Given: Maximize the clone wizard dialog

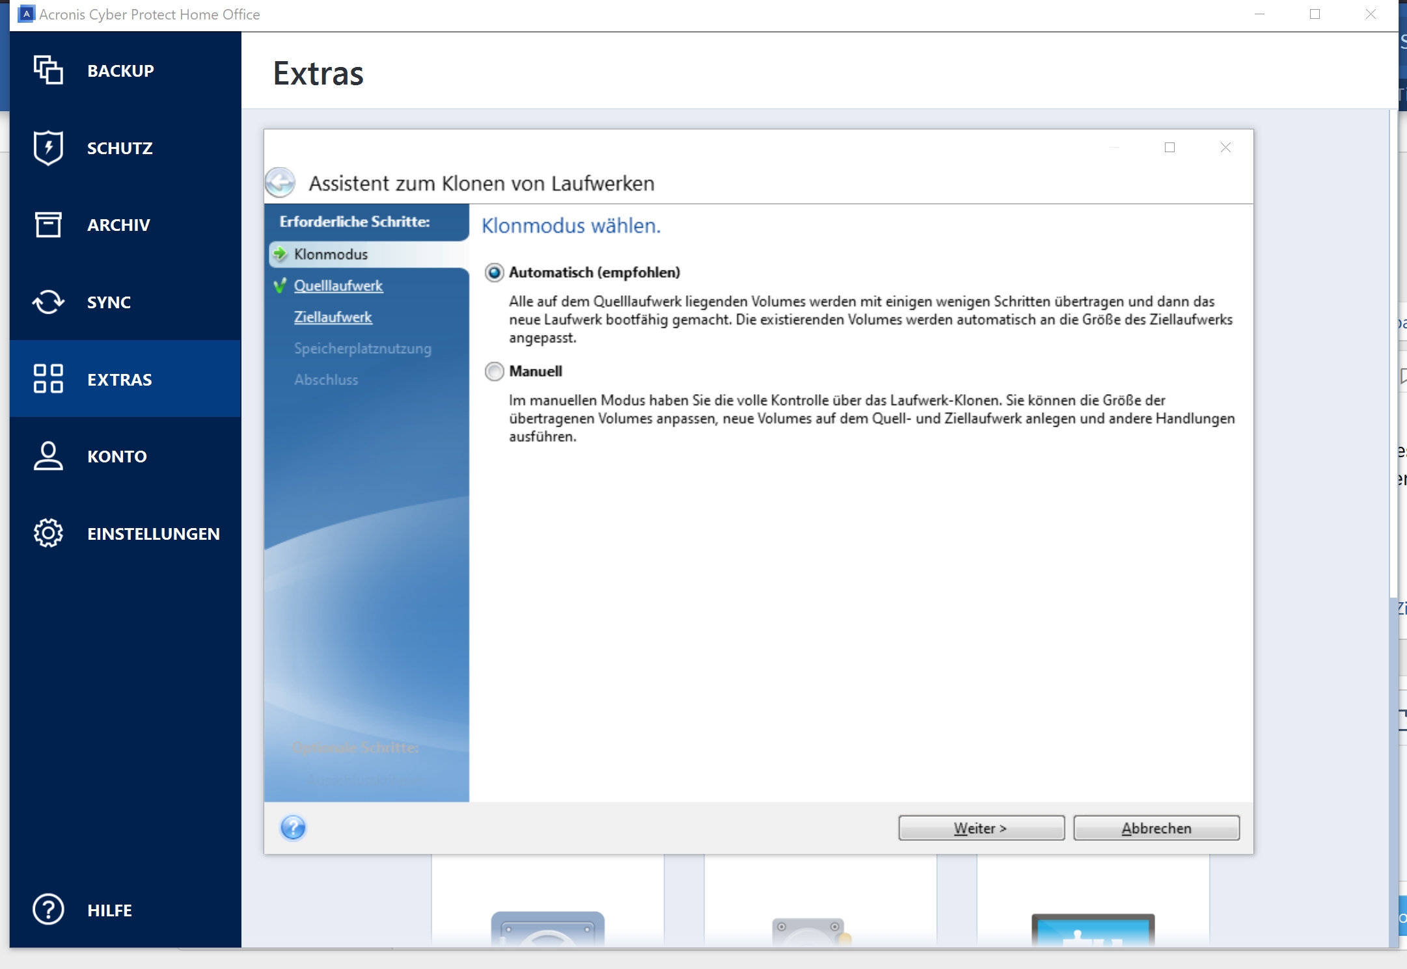Looking at the screenshot, I should click(x=1169, y=148).
